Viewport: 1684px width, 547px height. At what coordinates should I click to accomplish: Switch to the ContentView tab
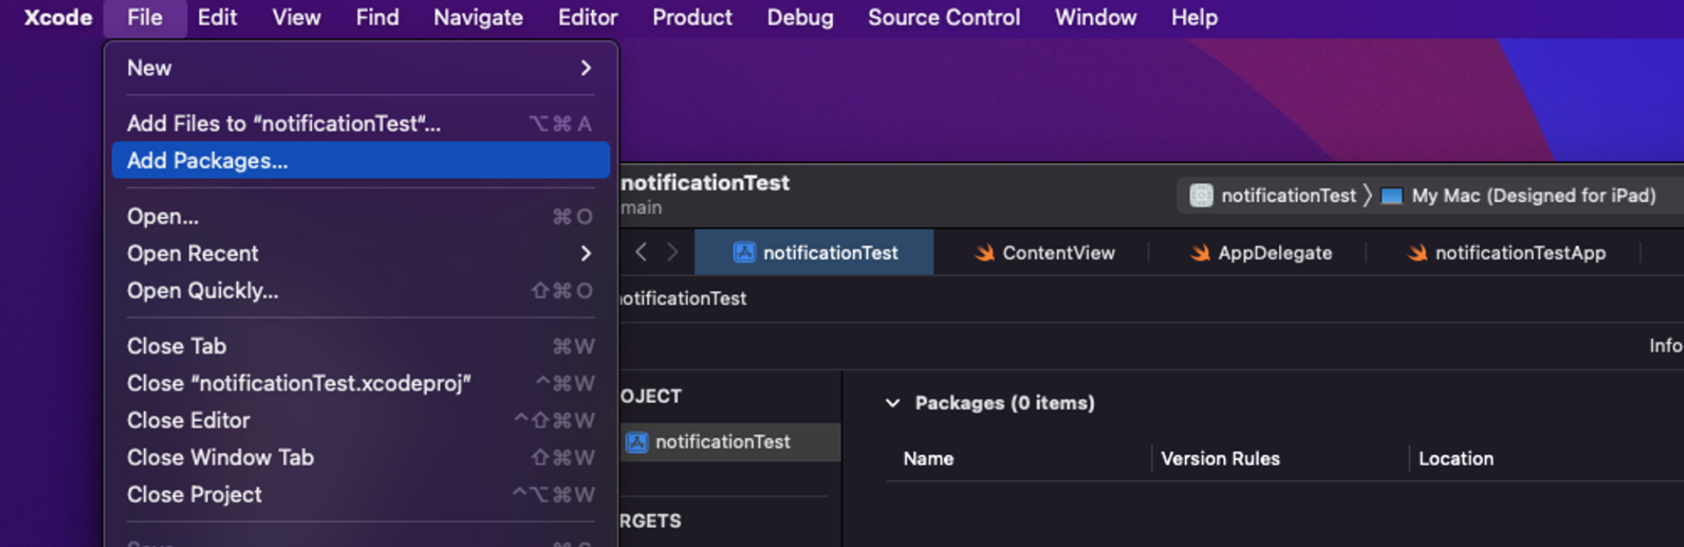(x=1058, y=253)
